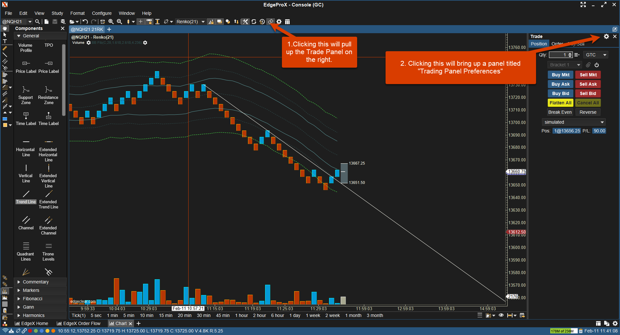The image size is (620, 335).
Task: Toggle the chart trading bars button
Action: click(211, 22)
